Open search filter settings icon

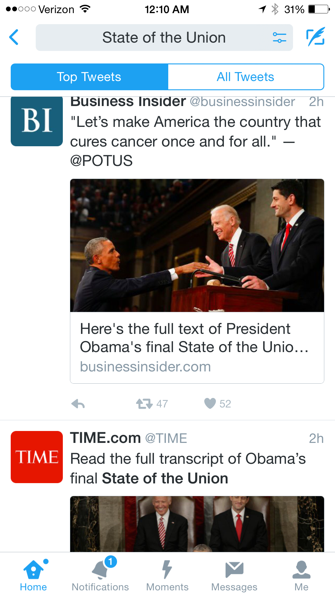point(279,38)
